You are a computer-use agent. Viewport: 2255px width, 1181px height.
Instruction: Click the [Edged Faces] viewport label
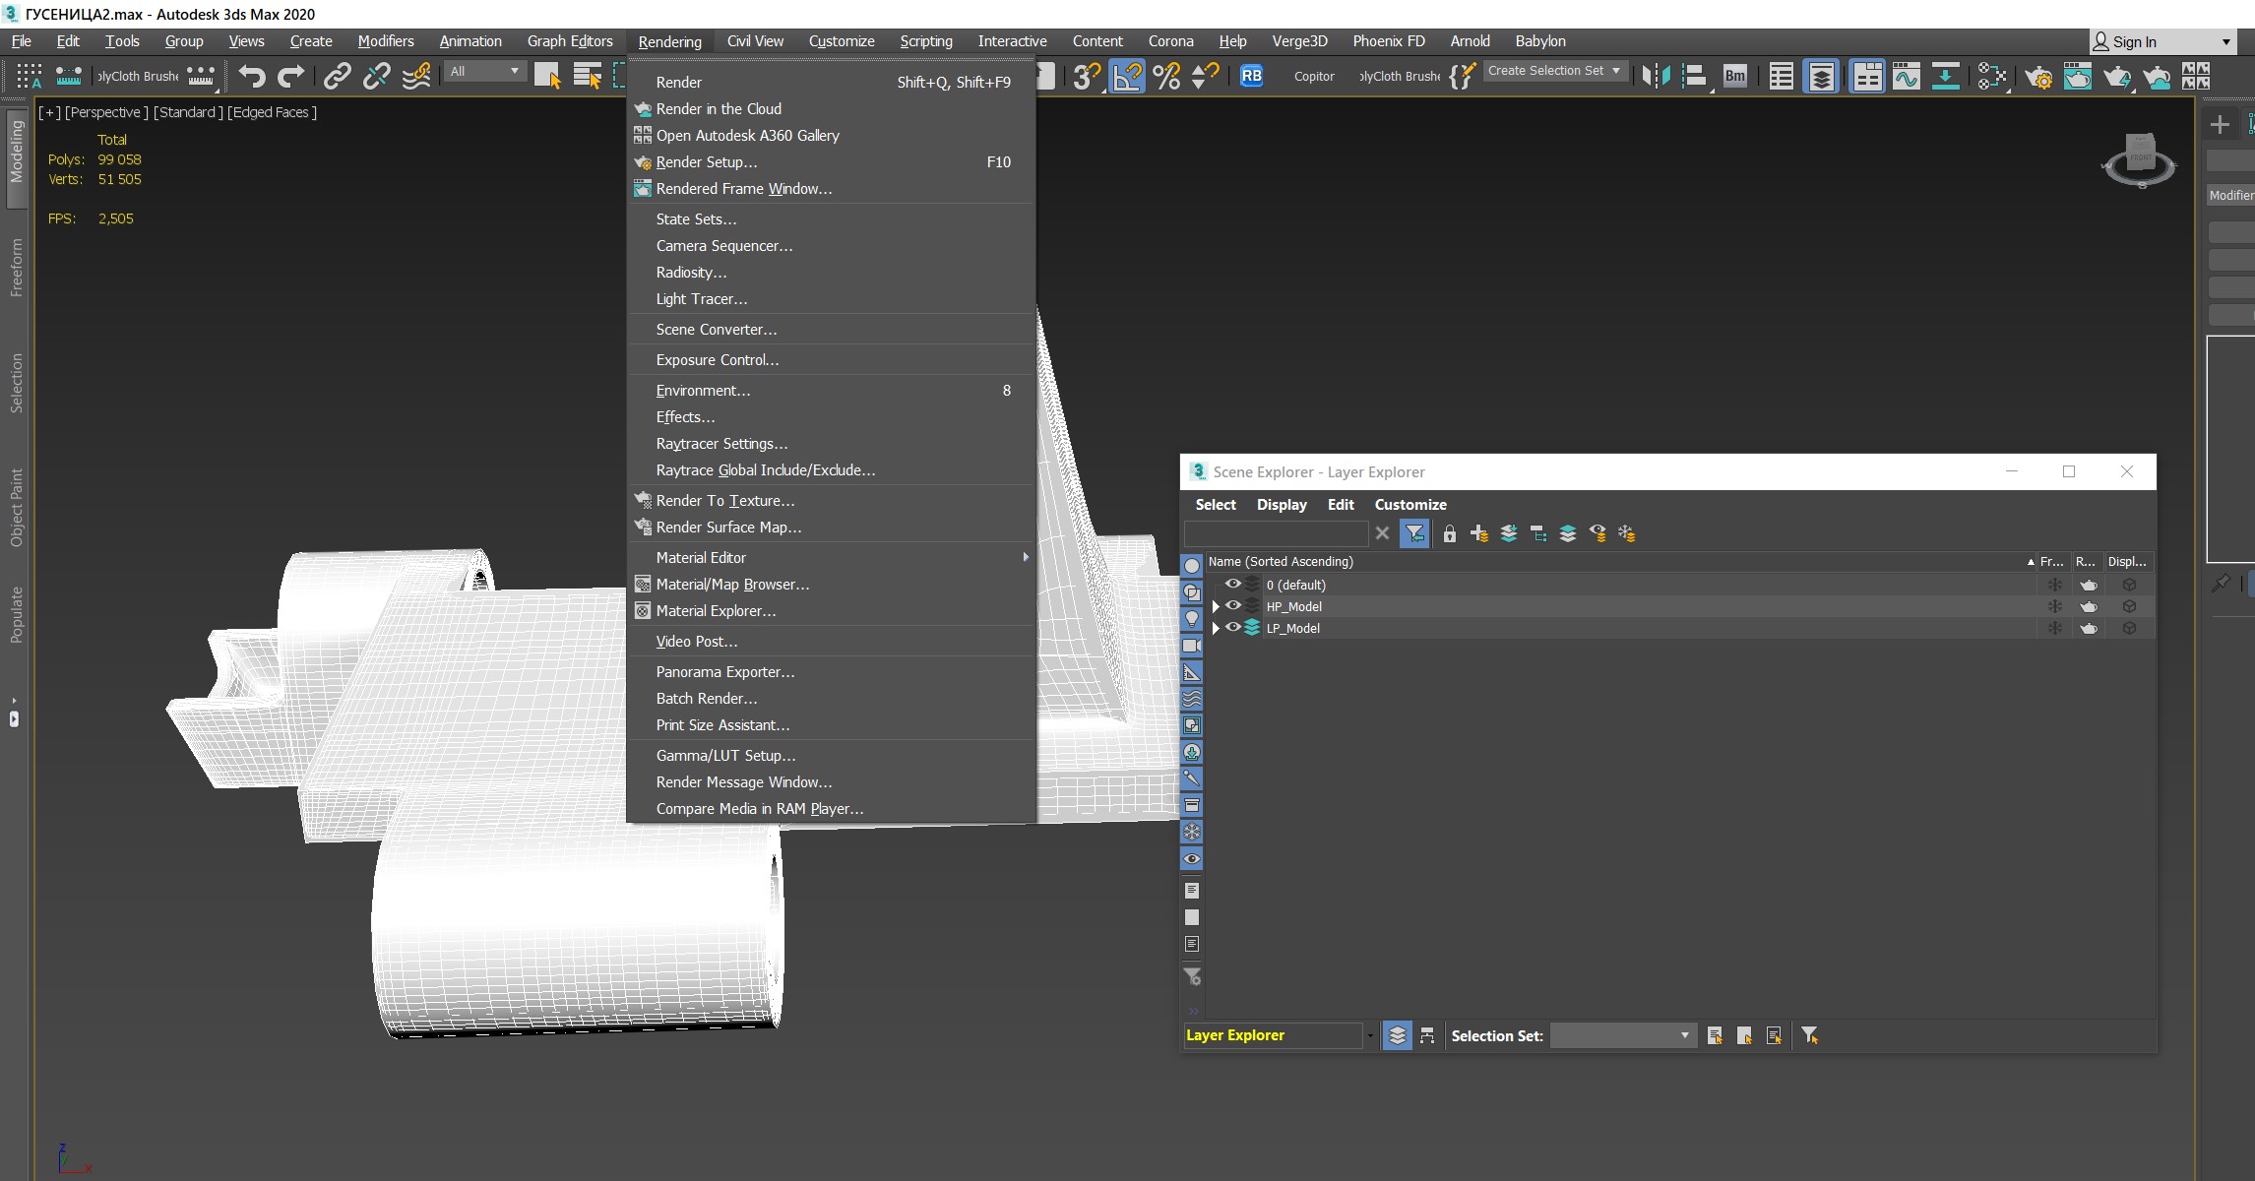pyautogui.click(x=273, y=112)
